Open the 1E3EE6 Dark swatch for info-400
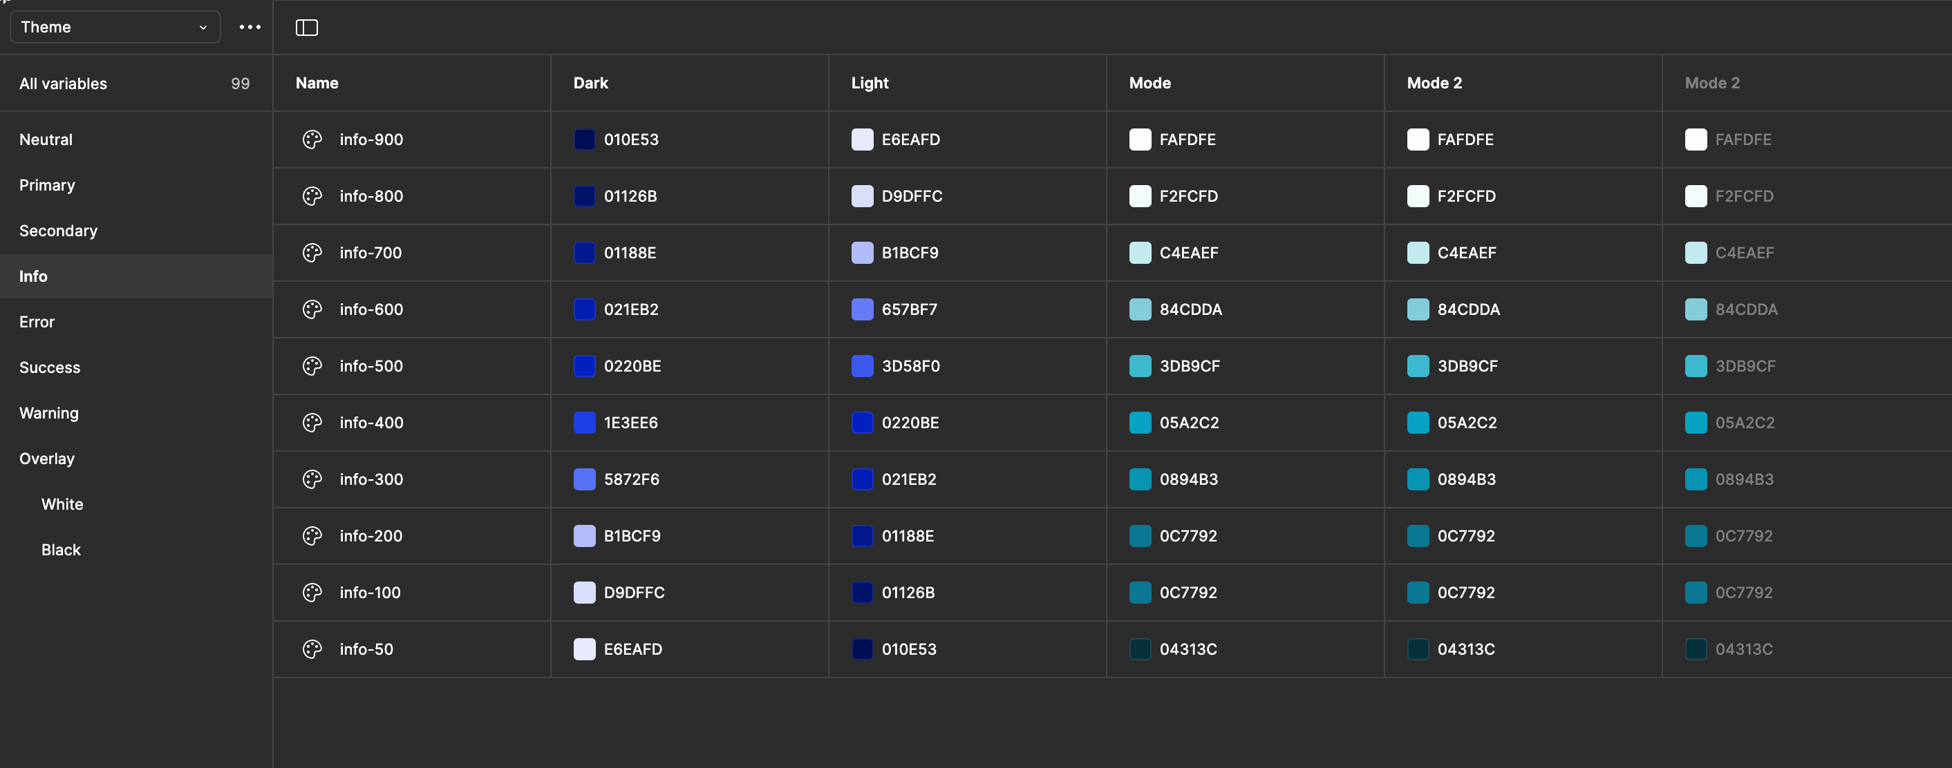 [584, 423]
